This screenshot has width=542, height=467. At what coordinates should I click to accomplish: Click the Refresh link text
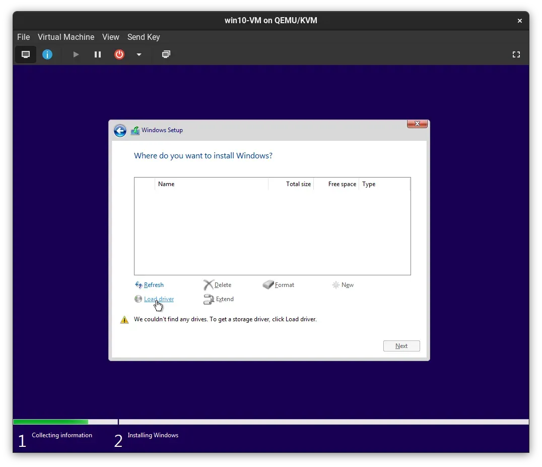tap(154, 285)
